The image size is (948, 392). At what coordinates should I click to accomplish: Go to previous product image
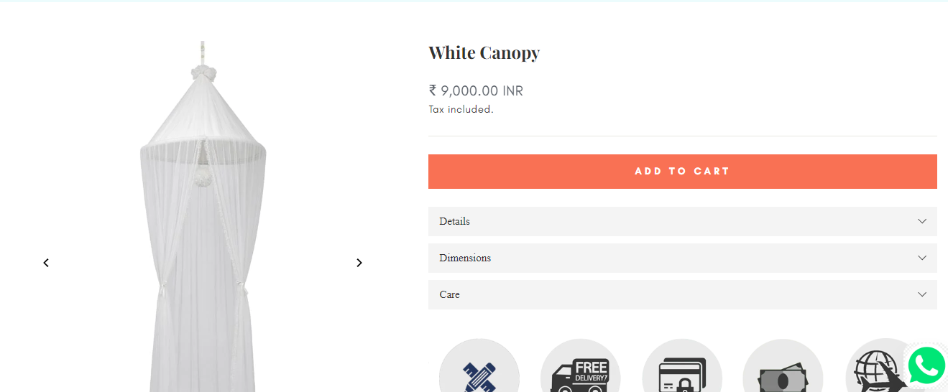(x=46, y=263)
